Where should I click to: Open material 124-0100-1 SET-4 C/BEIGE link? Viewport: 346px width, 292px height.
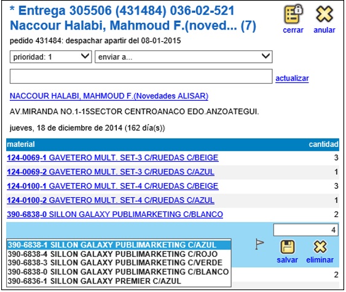click(x=112, y=186)
